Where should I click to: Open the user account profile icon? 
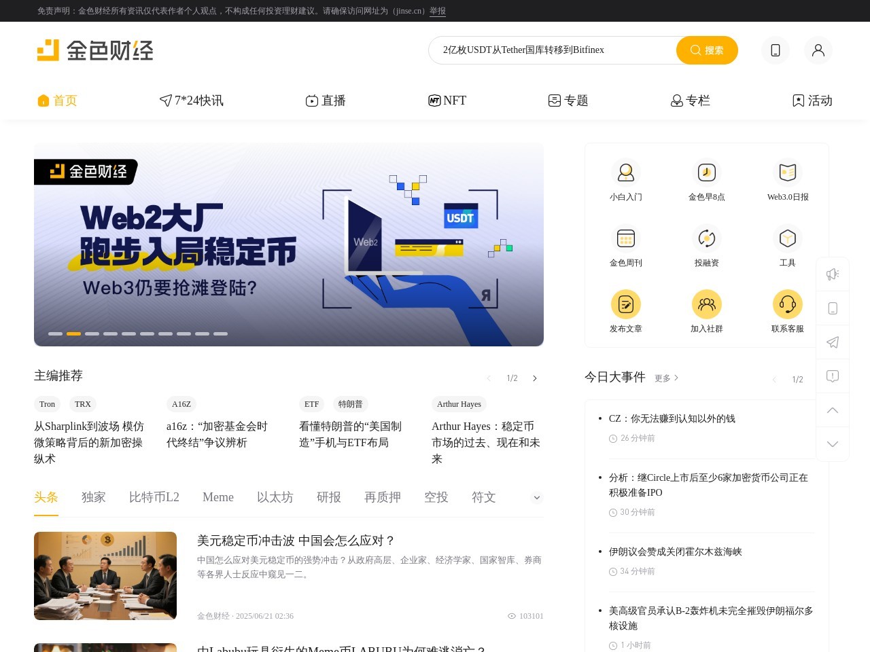coord(818,50)
